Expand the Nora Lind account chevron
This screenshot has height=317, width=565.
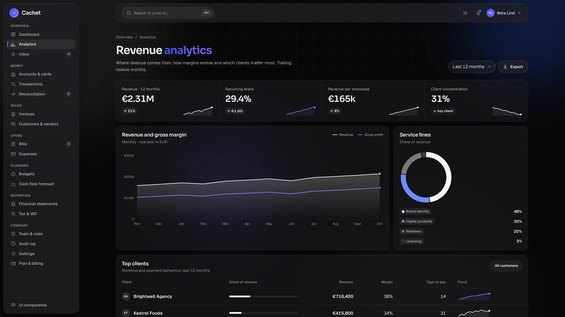click(x=519, y=13)
